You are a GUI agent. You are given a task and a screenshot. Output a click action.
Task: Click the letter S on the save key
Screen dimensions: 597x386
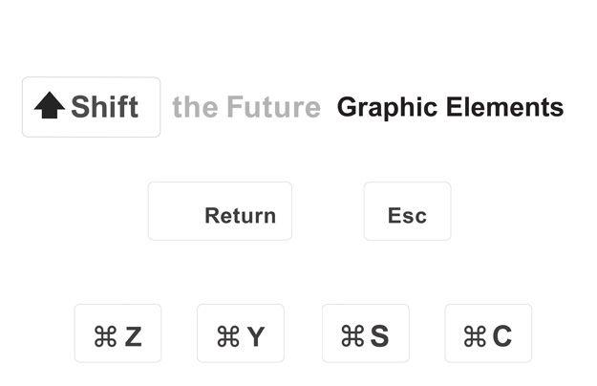379,336
